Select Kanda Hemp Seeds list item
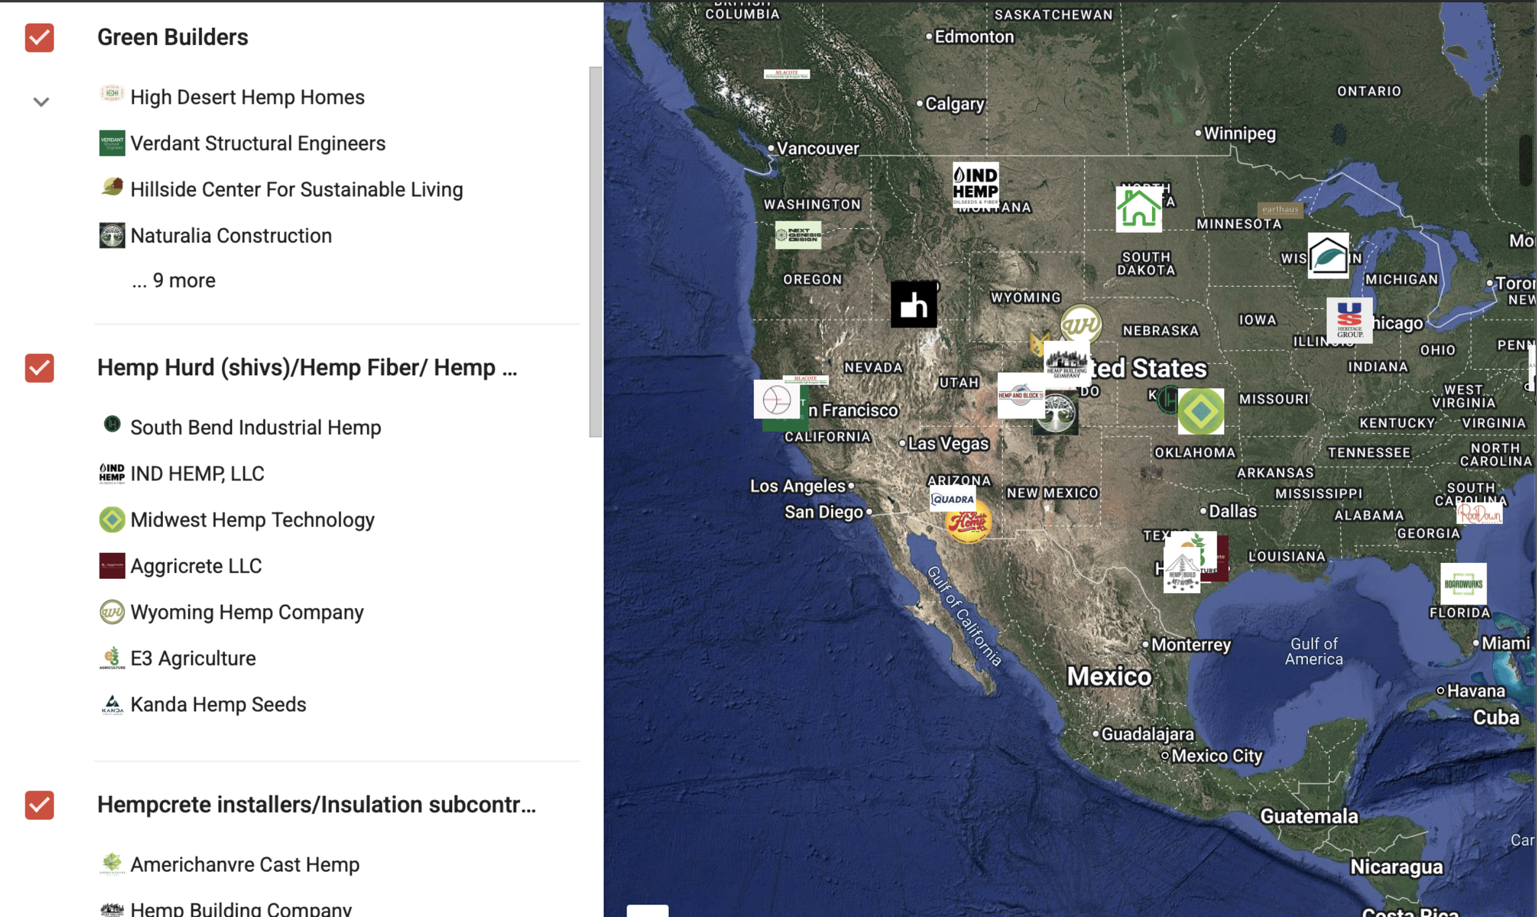This screenshot has width=1537, height=917. (x=218, y=704)
